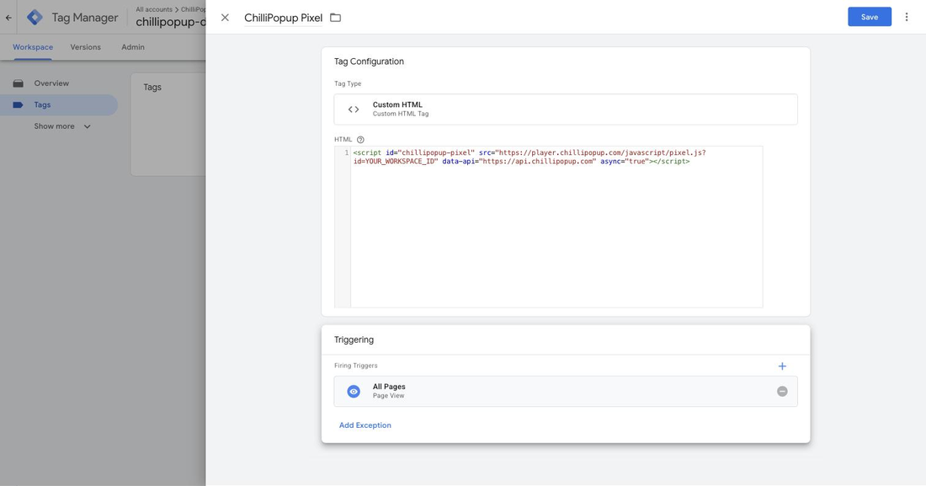The width and height of the screenshot is (926, 486).
Task: Click the folder icon beside the tag name
Action: [x=335, y=18]
